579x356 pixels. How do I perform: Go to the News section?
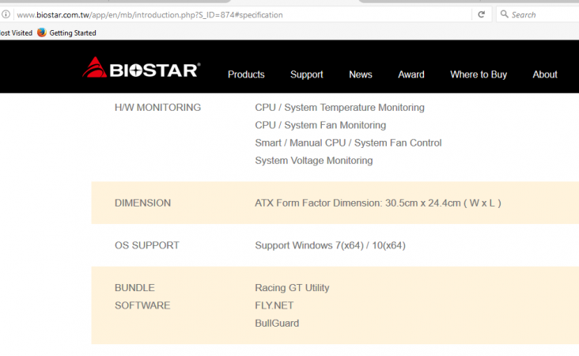(361, 74)
